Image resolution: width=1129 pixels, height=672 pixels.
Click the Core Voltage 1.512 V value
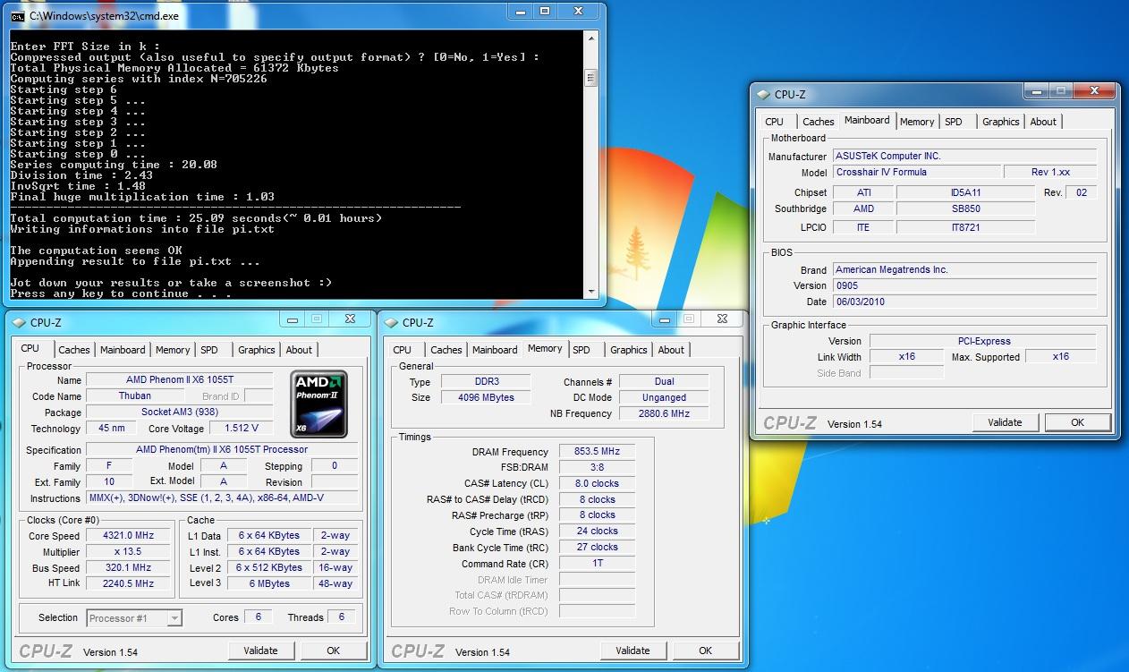[242, 429]
